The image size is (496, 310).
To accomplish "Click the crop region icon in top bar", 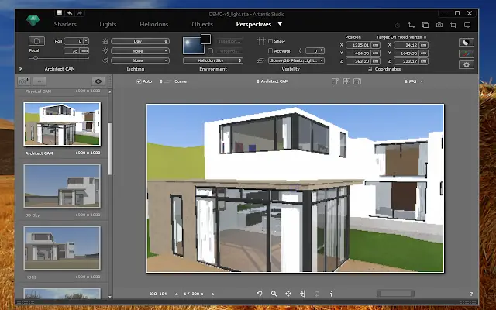I will pyautogui.click(x=453, y=25).
